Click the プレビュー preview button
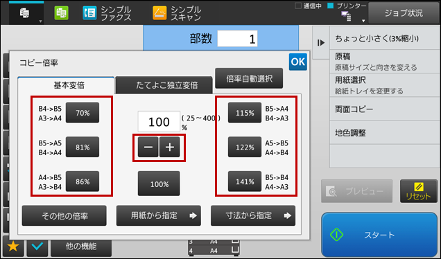This screenshot has width=441, height=259. coord(356,191)
